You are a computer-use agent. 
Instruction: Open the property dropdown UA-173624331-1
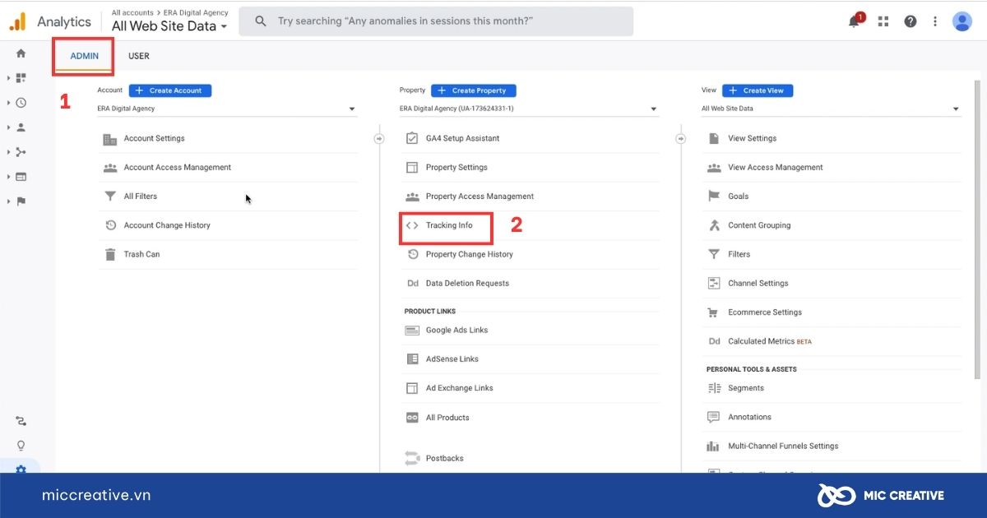pos(529,109)
